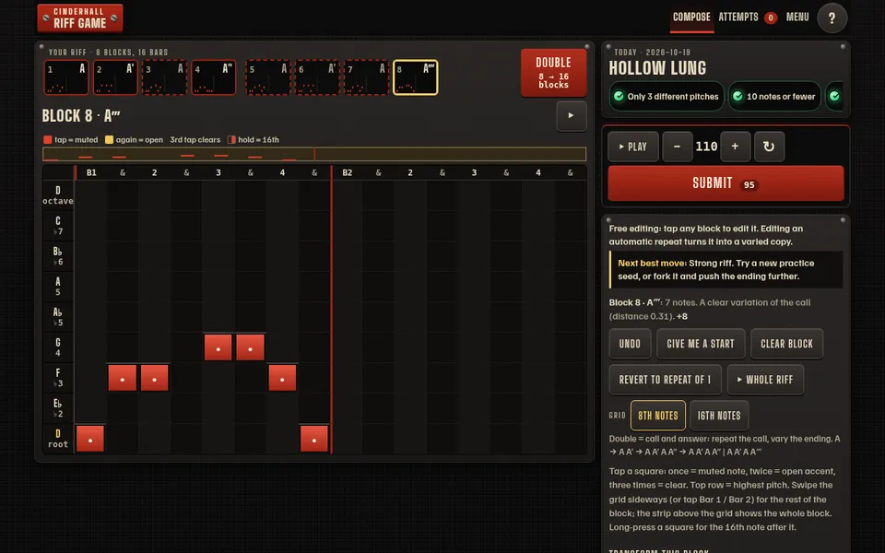Toggle the G note at beat 3
Screen dimensions: 885x553
click(x=218, y=347)
